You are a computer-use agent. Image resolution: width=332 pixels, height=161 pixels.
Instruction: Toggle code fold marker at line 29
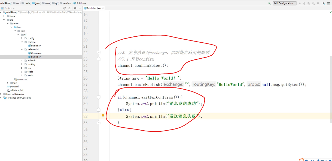pos(99,97)
